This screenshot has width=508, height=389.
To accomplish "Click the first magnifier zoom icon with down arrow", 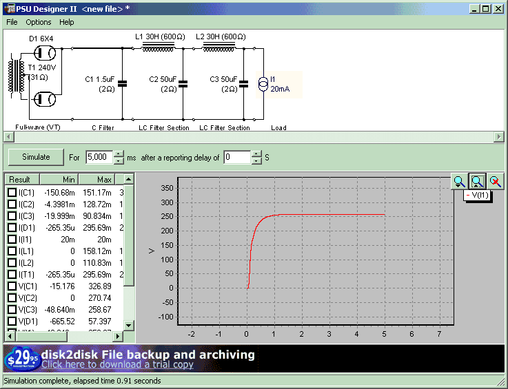I will pyautogui.click(x=459, y=182).
